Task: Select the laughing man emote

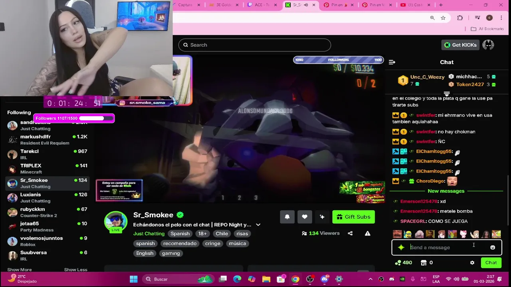Action: 397,234
